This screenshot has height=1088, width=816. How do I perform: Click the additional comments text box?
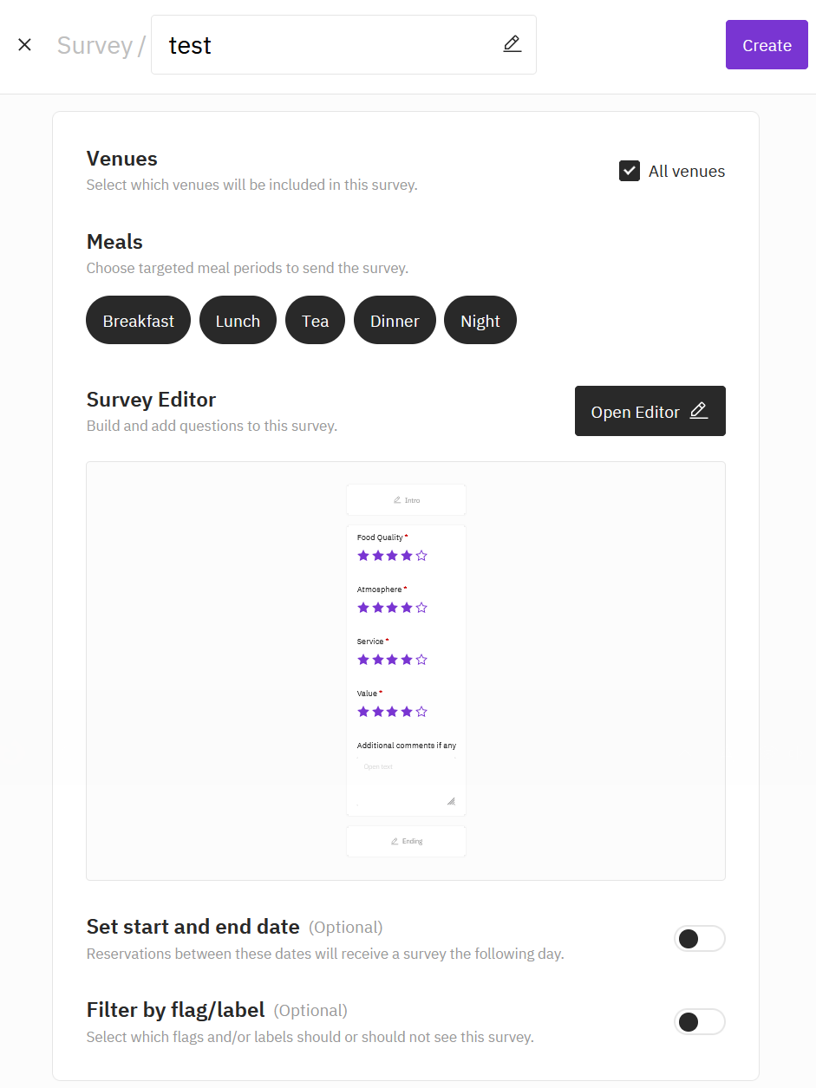coord(406,780)
